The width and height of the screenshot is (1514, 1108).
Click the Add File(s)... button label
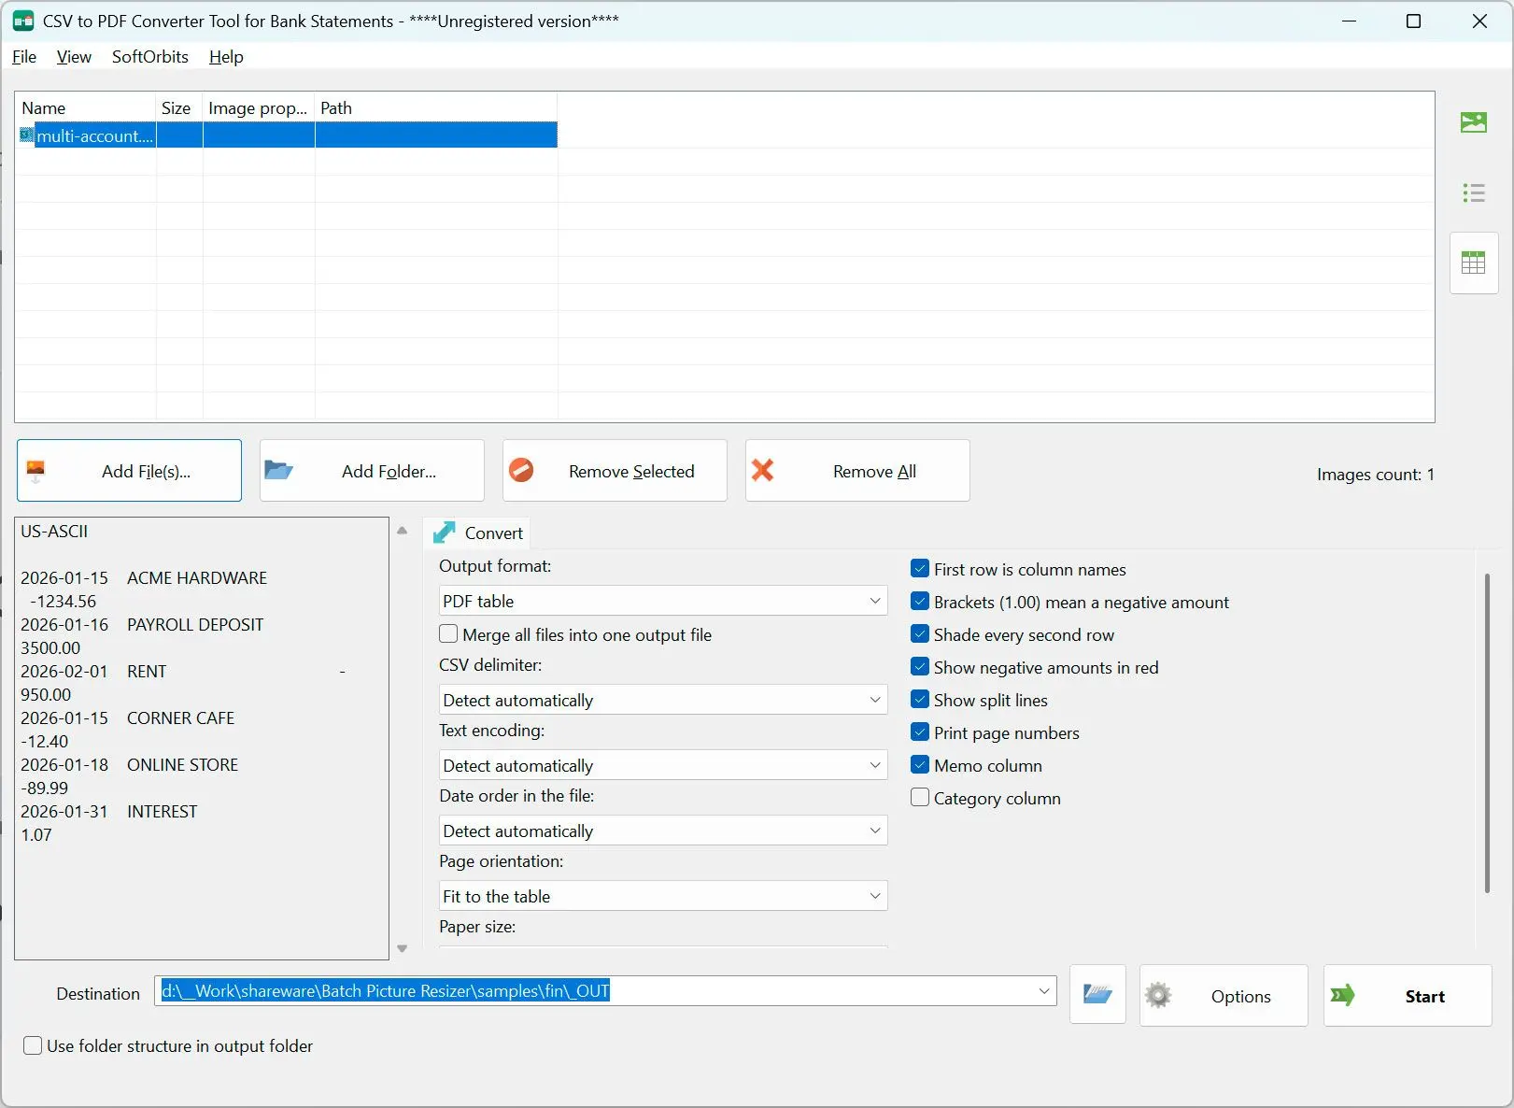tap(146, 471)
